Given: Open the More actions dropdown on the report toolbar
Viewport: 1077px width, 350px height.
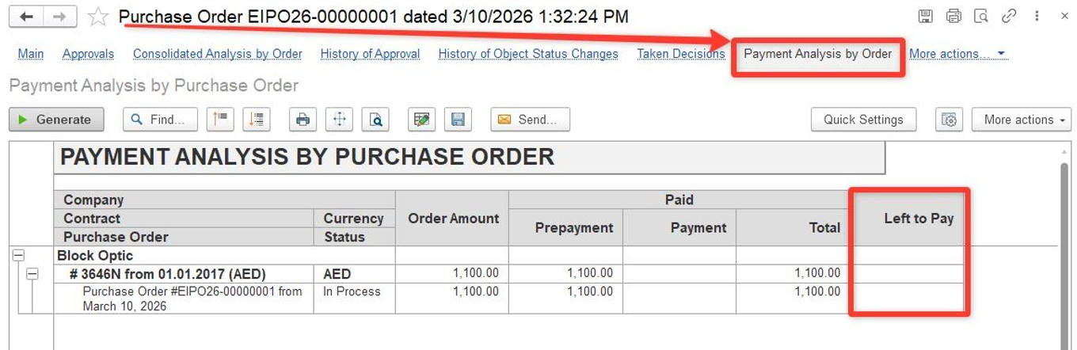Looking at the screenshot, I should pos(1021,120).
